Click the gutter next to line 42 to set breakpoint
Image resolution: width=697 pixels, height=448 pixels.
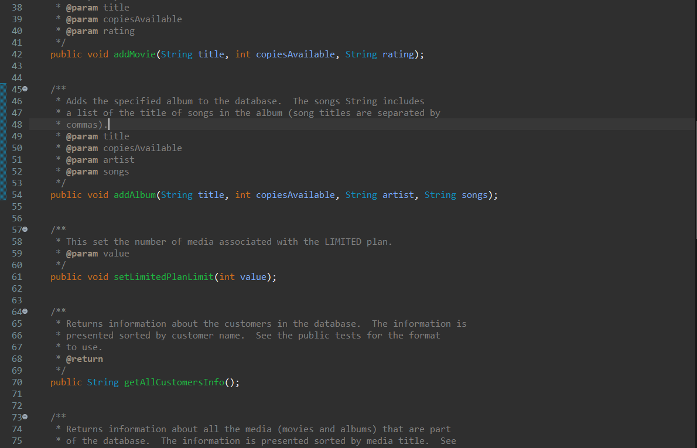point(34,54)
